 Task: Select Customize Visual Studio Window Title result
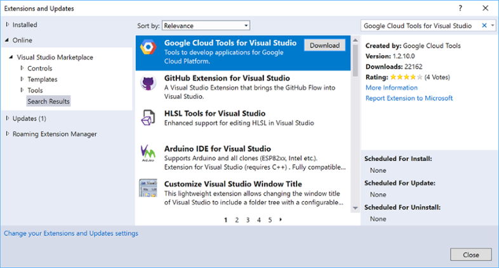(x=243, y=193)
